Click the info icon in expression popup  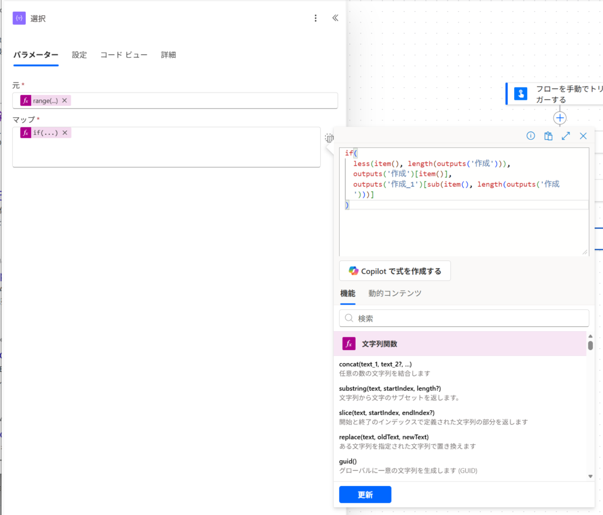(531, 136)
